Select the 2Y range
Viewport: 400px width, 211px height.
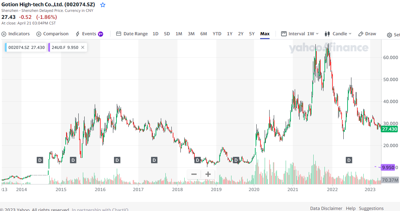[241, 34]
